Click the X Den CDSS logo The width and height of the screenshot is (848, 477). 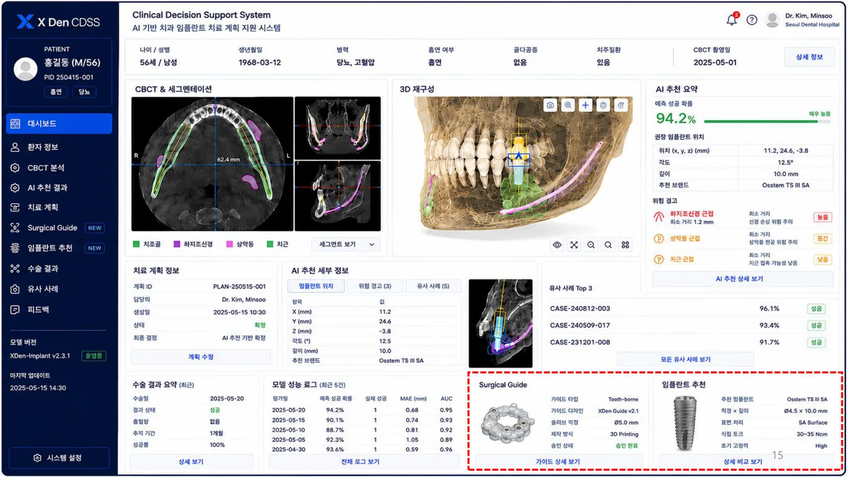(58, 22)
